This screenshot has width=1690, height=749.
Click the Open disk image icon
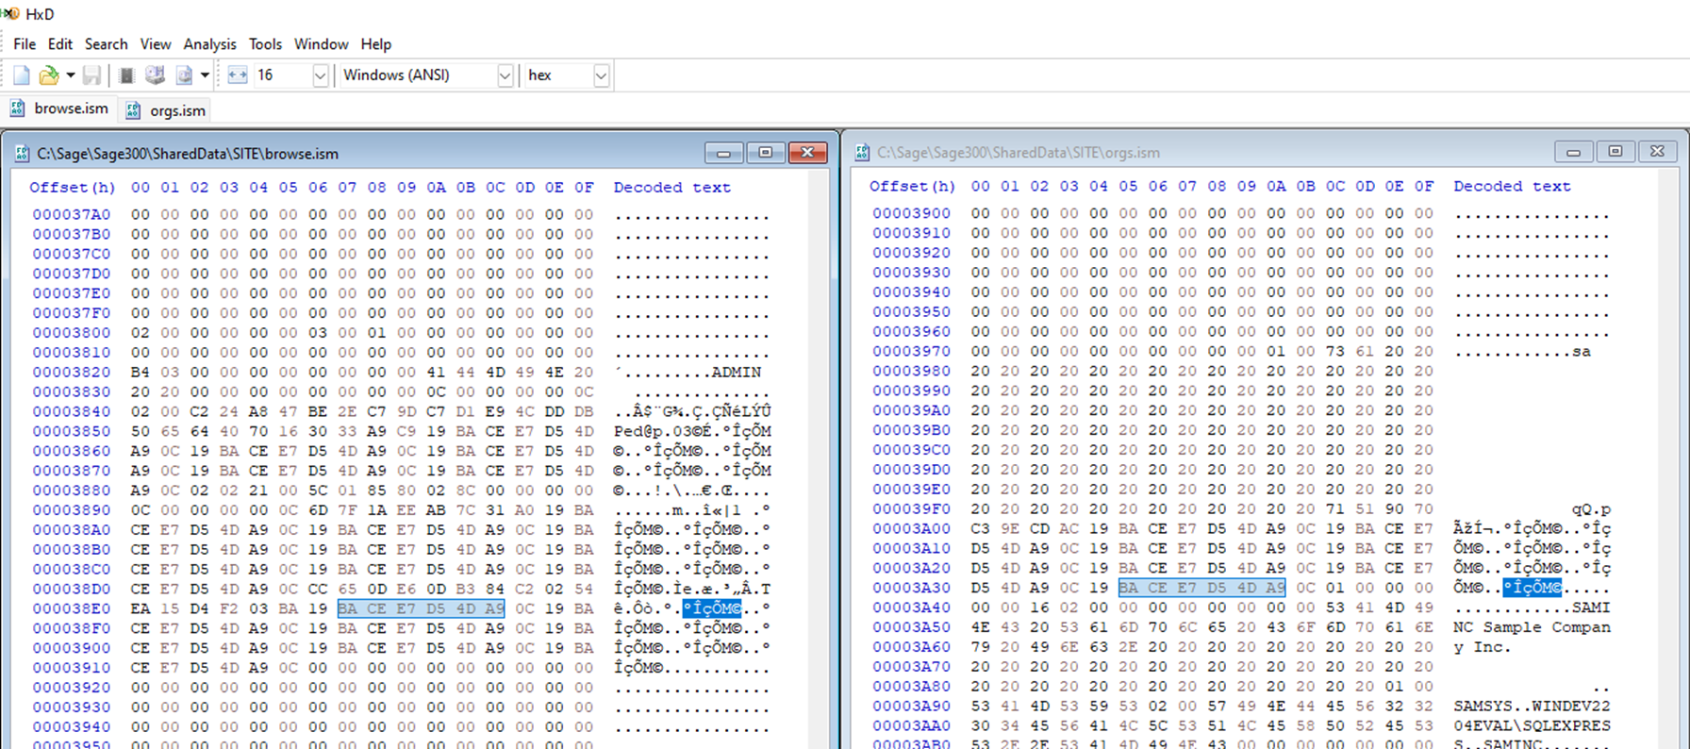(184, 75)
